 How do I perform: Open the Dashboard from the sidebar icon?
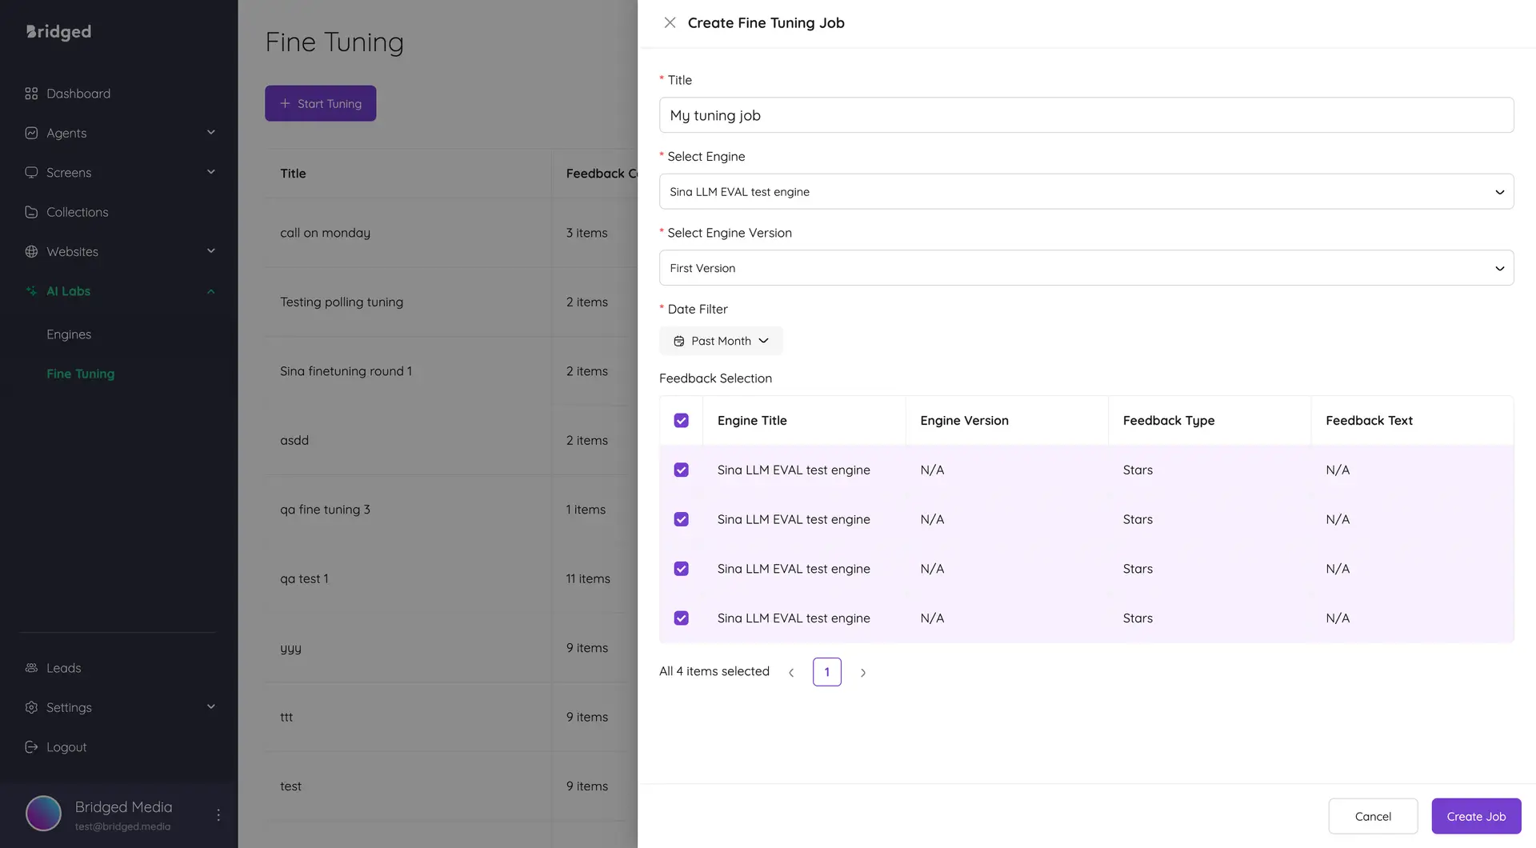tap(31, 94)
